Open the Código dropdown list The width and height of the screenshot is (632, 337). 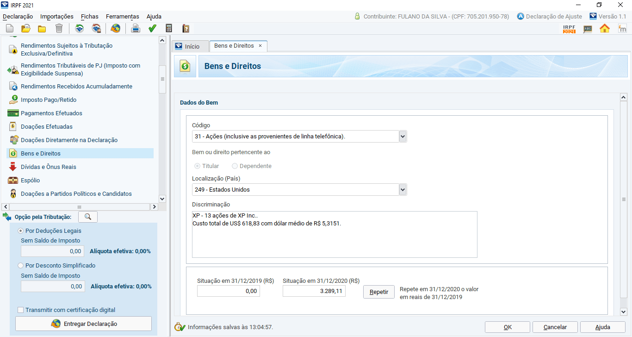point(403,136)
